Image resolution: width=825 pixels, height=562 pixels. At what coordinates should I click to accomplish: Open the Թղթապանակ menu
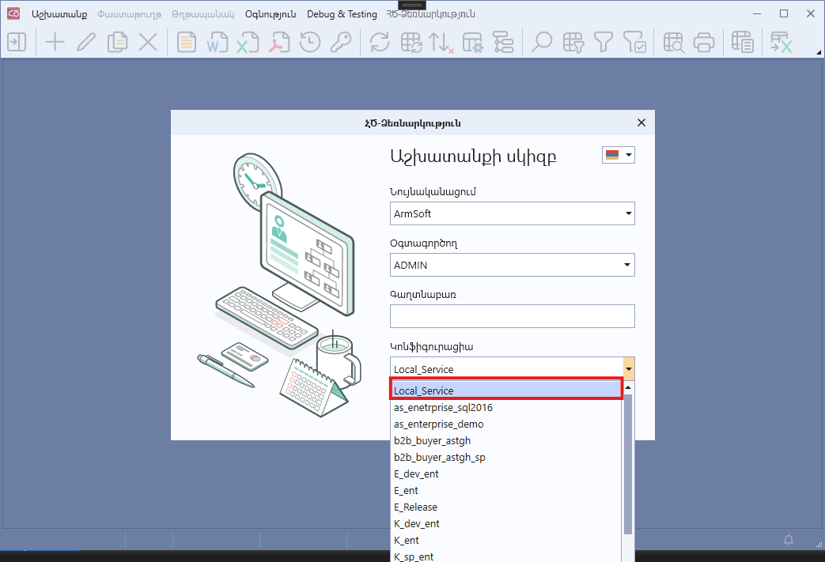(203, 14)
